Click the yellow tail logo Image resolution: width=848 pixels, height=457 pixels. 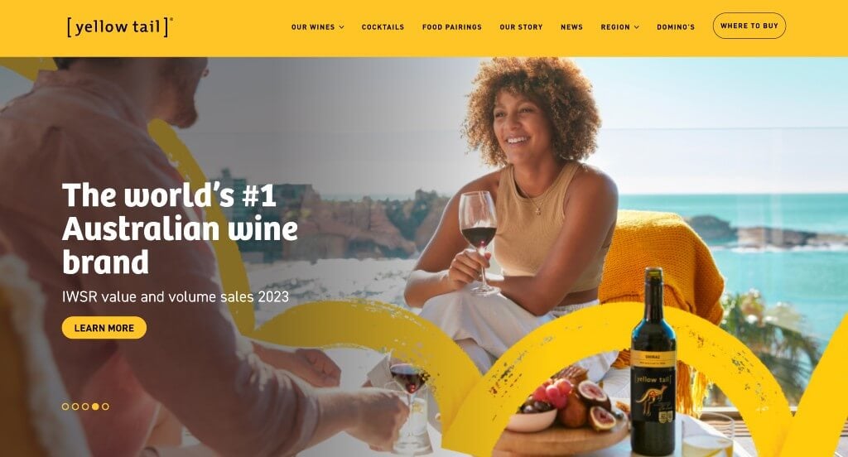click(x=119, y=26)
